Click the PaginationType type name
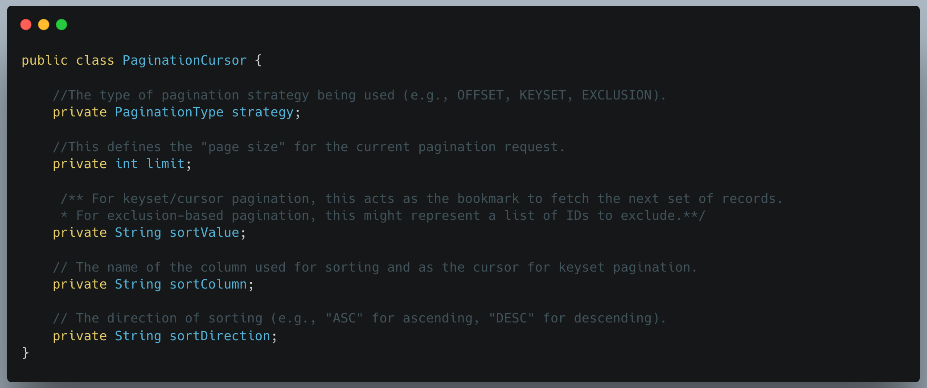Screen dimensions: 927x388 click(169, 112)
